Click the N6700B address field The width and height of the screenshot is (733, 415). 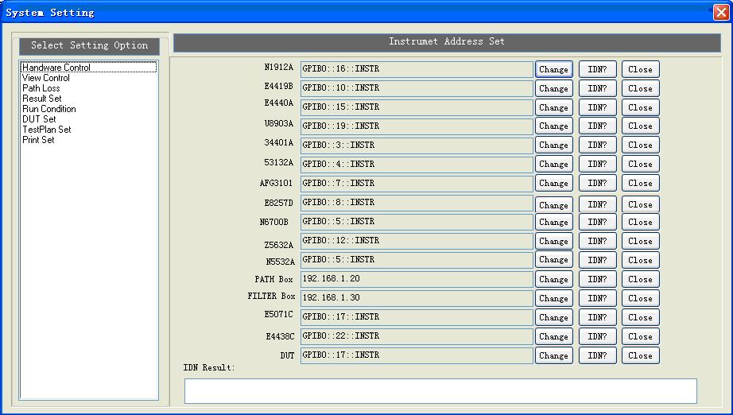417,222
